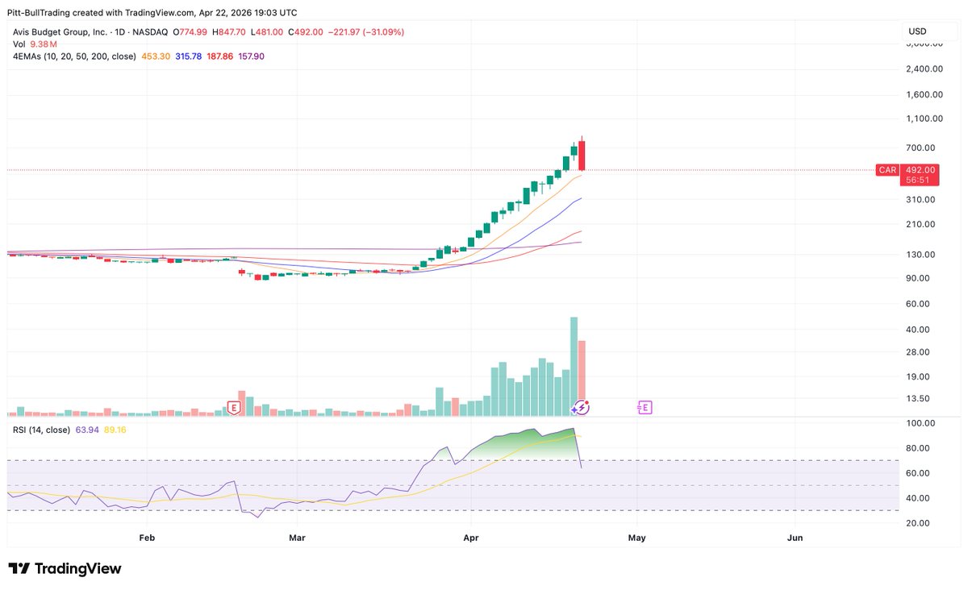This screenshot has height=590, width=968.
Task: Click the red EMA value 187.86
Action: pyautogui.click(x=220, y=56)
